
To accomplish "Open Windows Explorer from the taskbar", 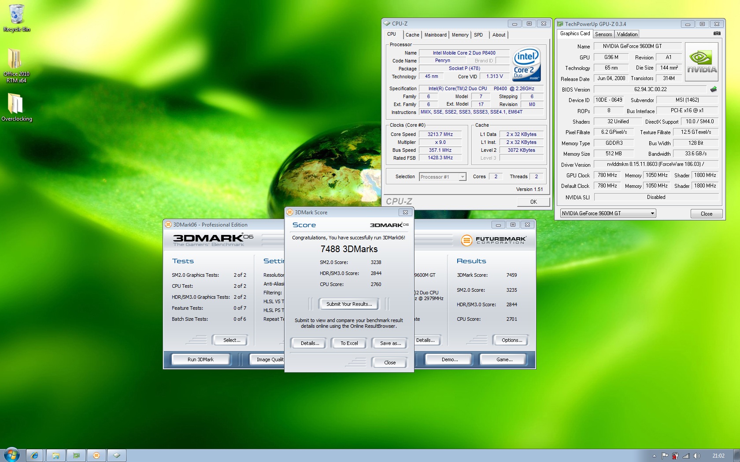I will [55, 455].
